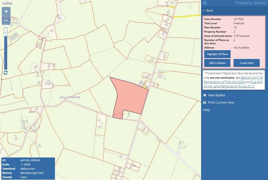The image size is (268, 180).
Task: Click the Ballycarnan townland value
Action: click(x=28, y=169)
